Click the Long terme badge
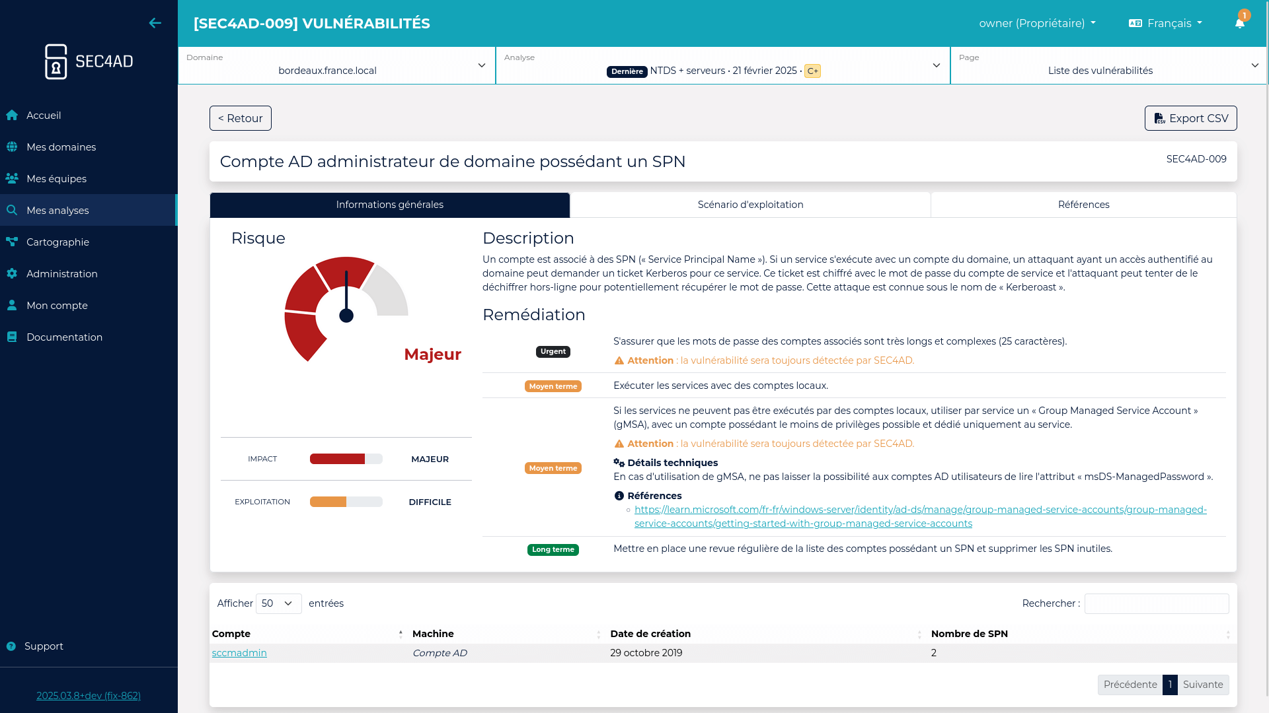 (553, 550)
